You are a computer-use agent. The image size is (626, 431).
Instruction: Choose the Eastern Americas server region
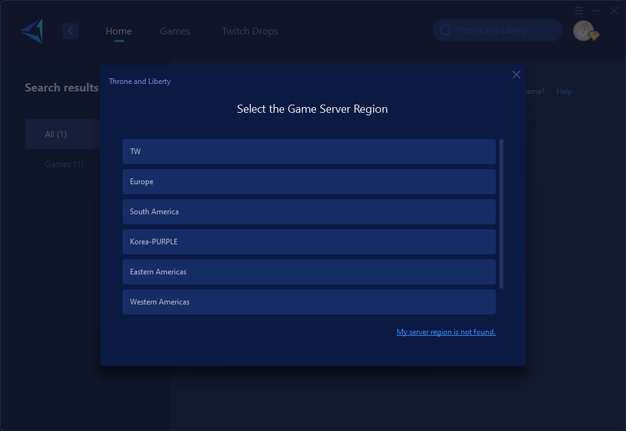(x=309, y=272)
